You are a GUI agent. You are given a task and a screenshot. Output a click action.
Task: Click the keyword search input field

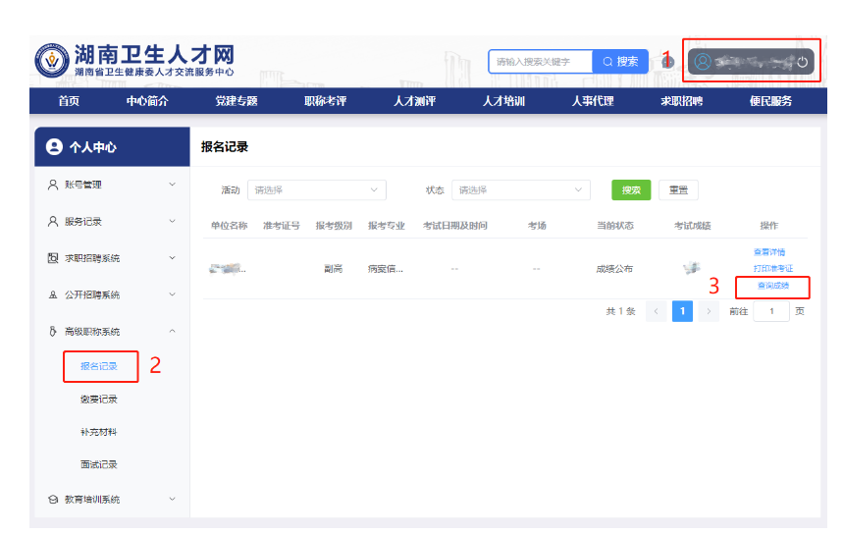tap(541, 62)
